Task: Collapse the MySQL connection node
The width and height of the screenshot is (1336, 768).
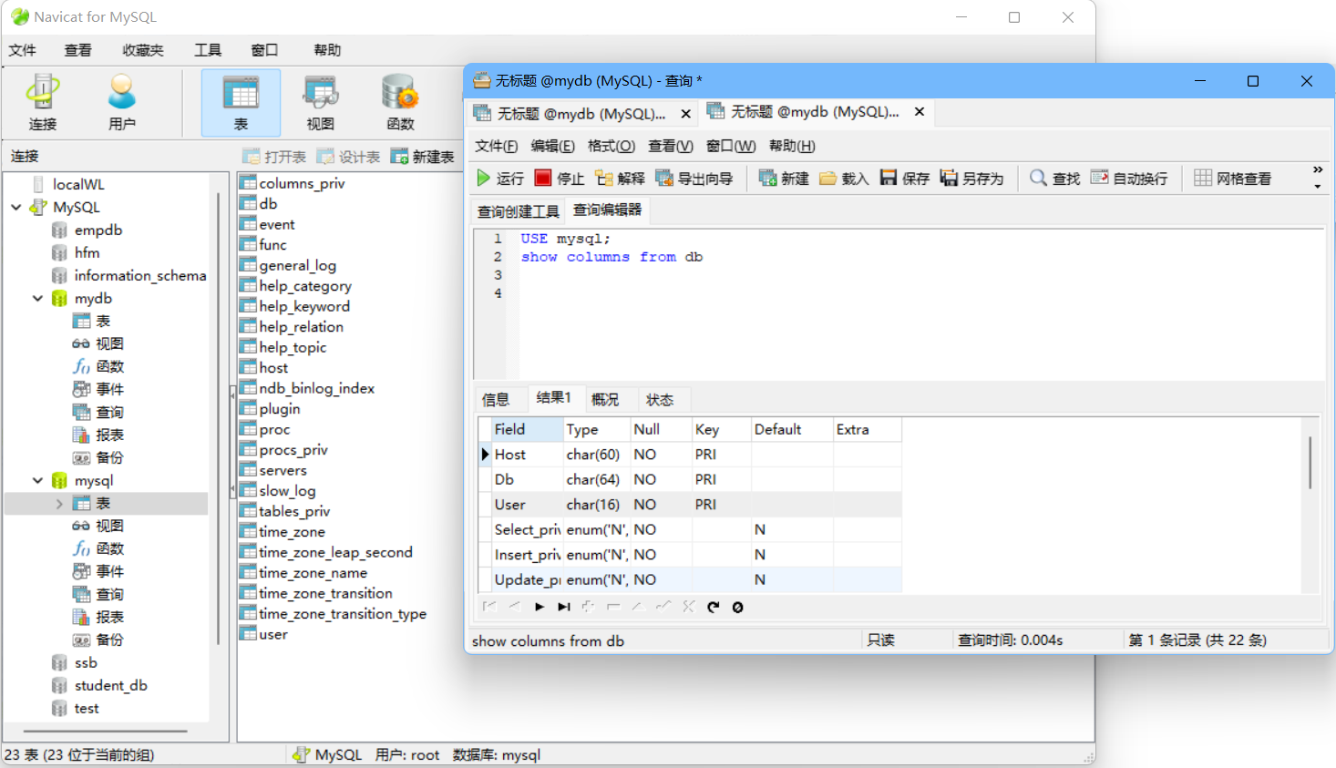Action: click(x=16, y=208)
